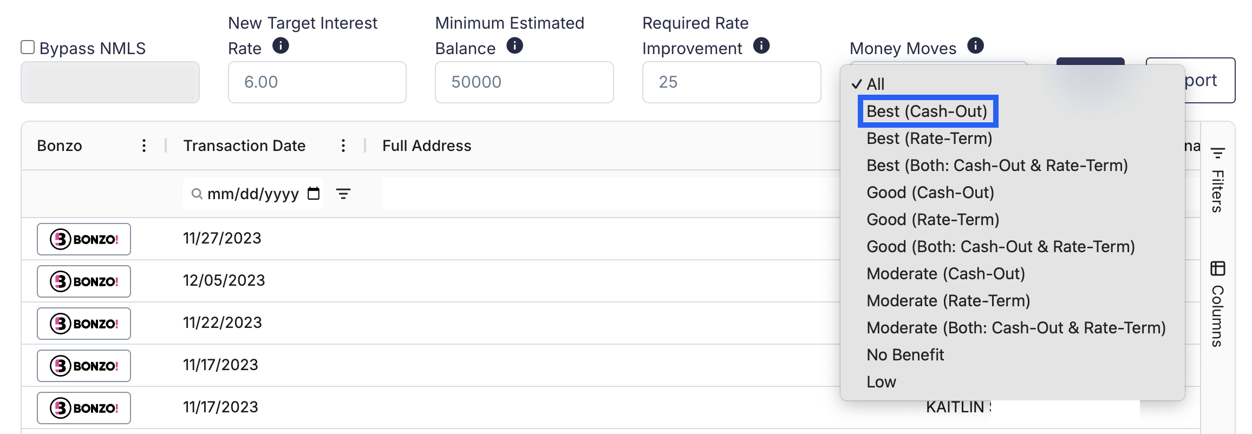Click the Minimum Estimated Balance input
The image size is (1252, 434).
(x=524, y=82)
